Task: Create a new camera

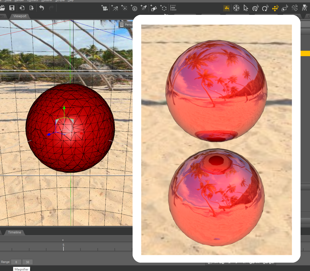Action: click(x=105, y=8)
